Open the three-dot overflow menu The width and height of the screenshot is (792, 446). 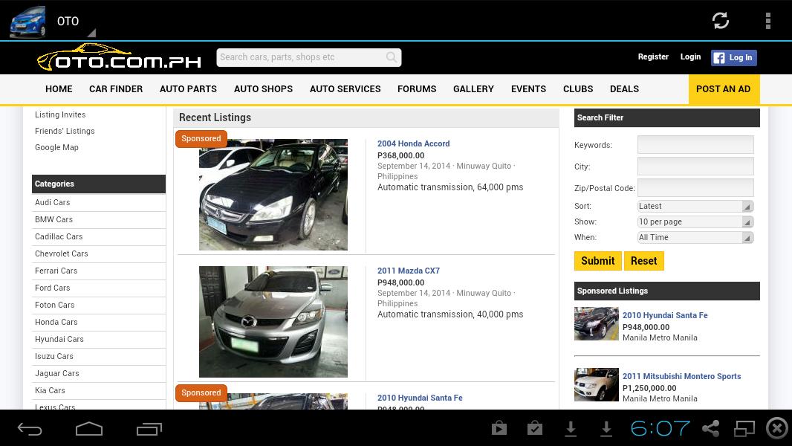click(x=768, y=21)
